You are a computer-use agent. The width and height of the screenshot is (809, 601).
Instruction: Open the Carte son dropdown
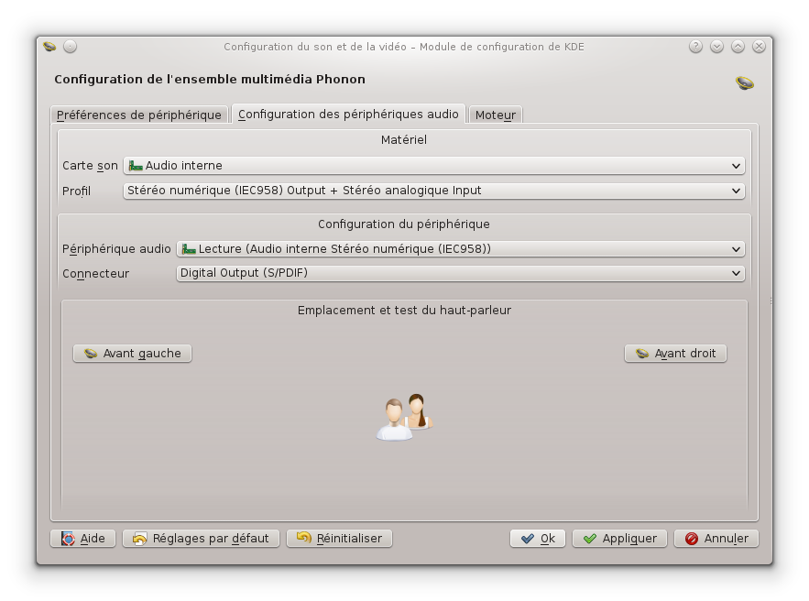[x=434, y=166]
